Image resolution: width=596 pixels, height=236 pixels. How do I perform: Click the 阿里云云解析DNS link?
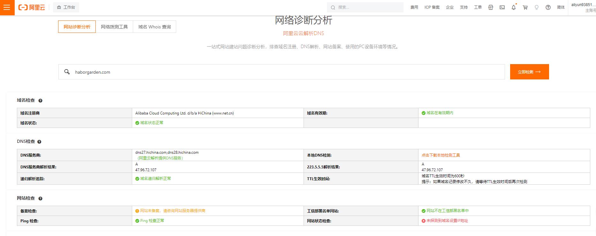click(x=304, y=33)
